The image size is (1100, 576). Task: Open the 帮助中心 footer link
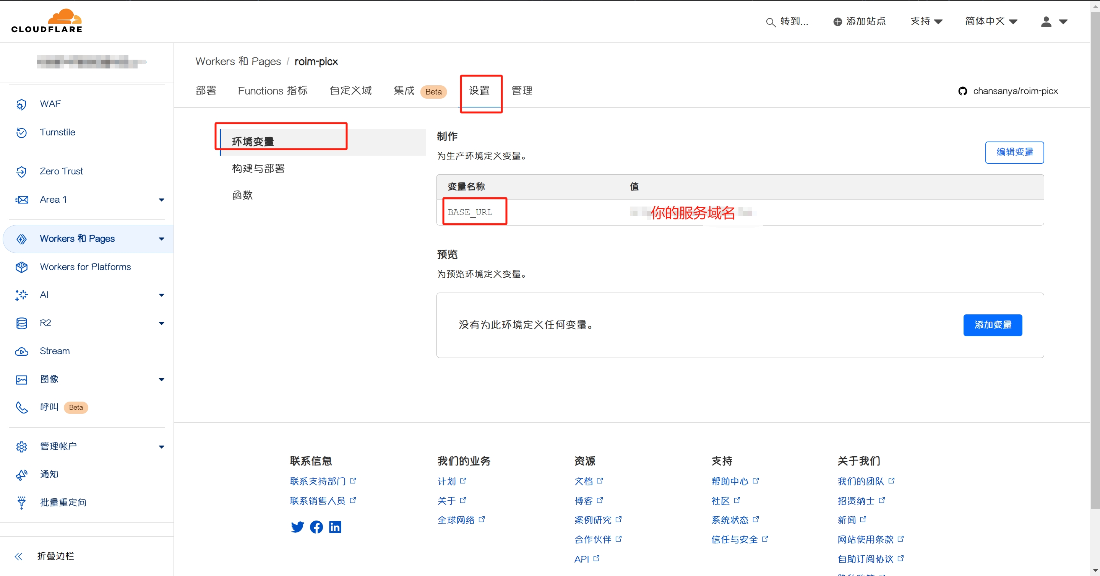pos(735,481)
